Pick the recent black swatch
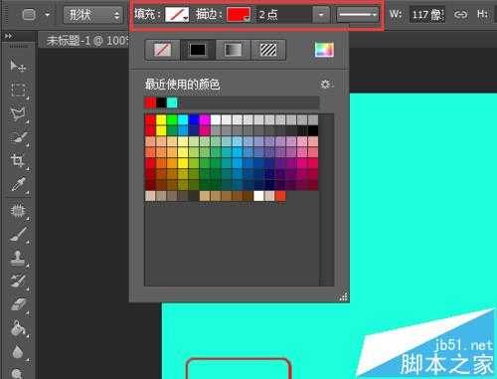Viewport: 497px width, 379px height. point(161,102)
